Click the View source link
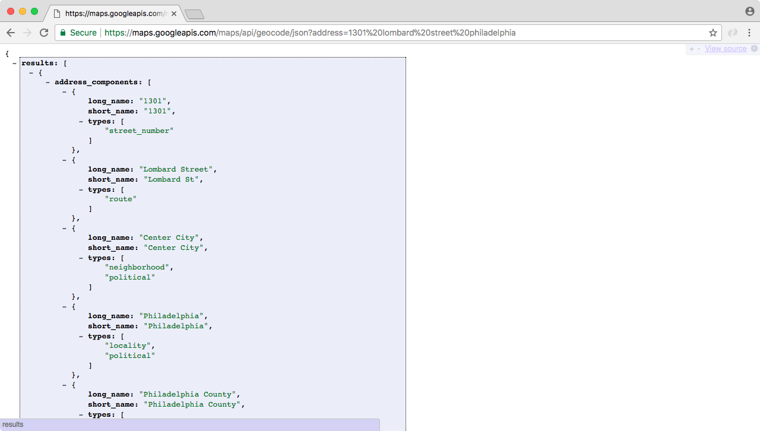 726,49
